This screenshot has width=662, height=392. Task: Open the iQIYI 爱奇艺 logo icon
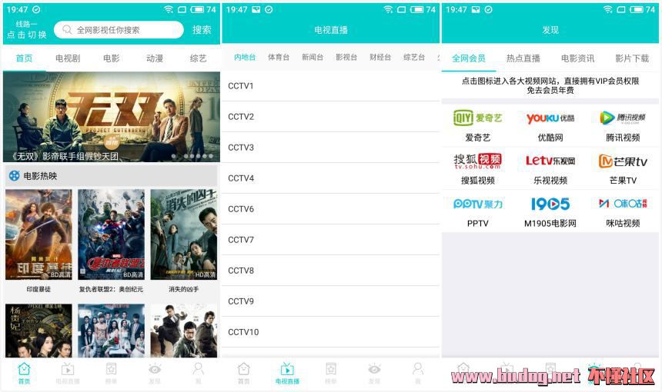[477, 118]
